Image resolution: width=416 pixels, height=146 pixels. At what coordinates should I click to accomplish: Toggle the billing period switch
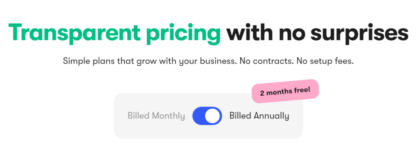tap(207, 116)
